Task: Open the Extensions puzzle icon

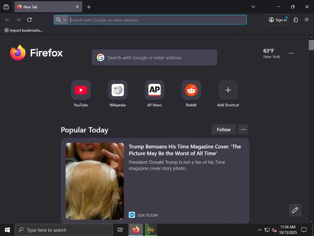Action: coord(296,20)
